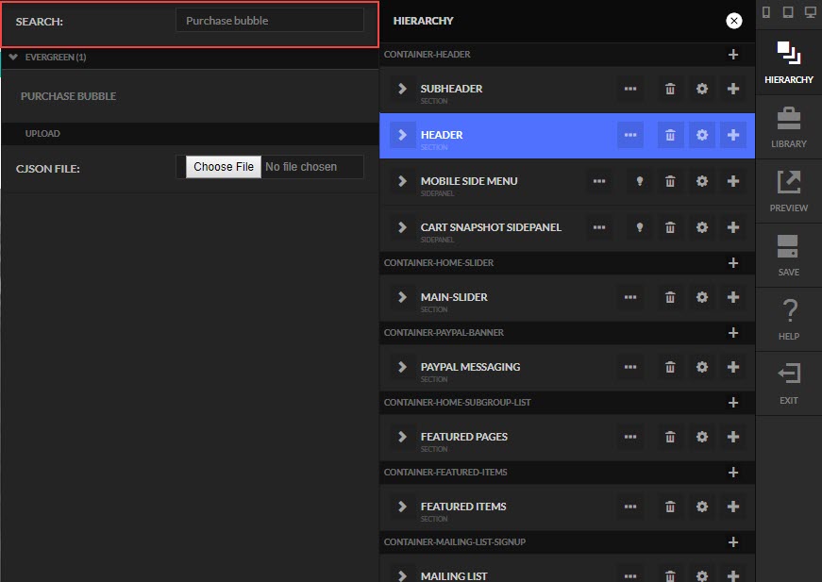
Task: Open settings gear for Main-Slider section
Action: pyautogui.click(x=702, y=297)
